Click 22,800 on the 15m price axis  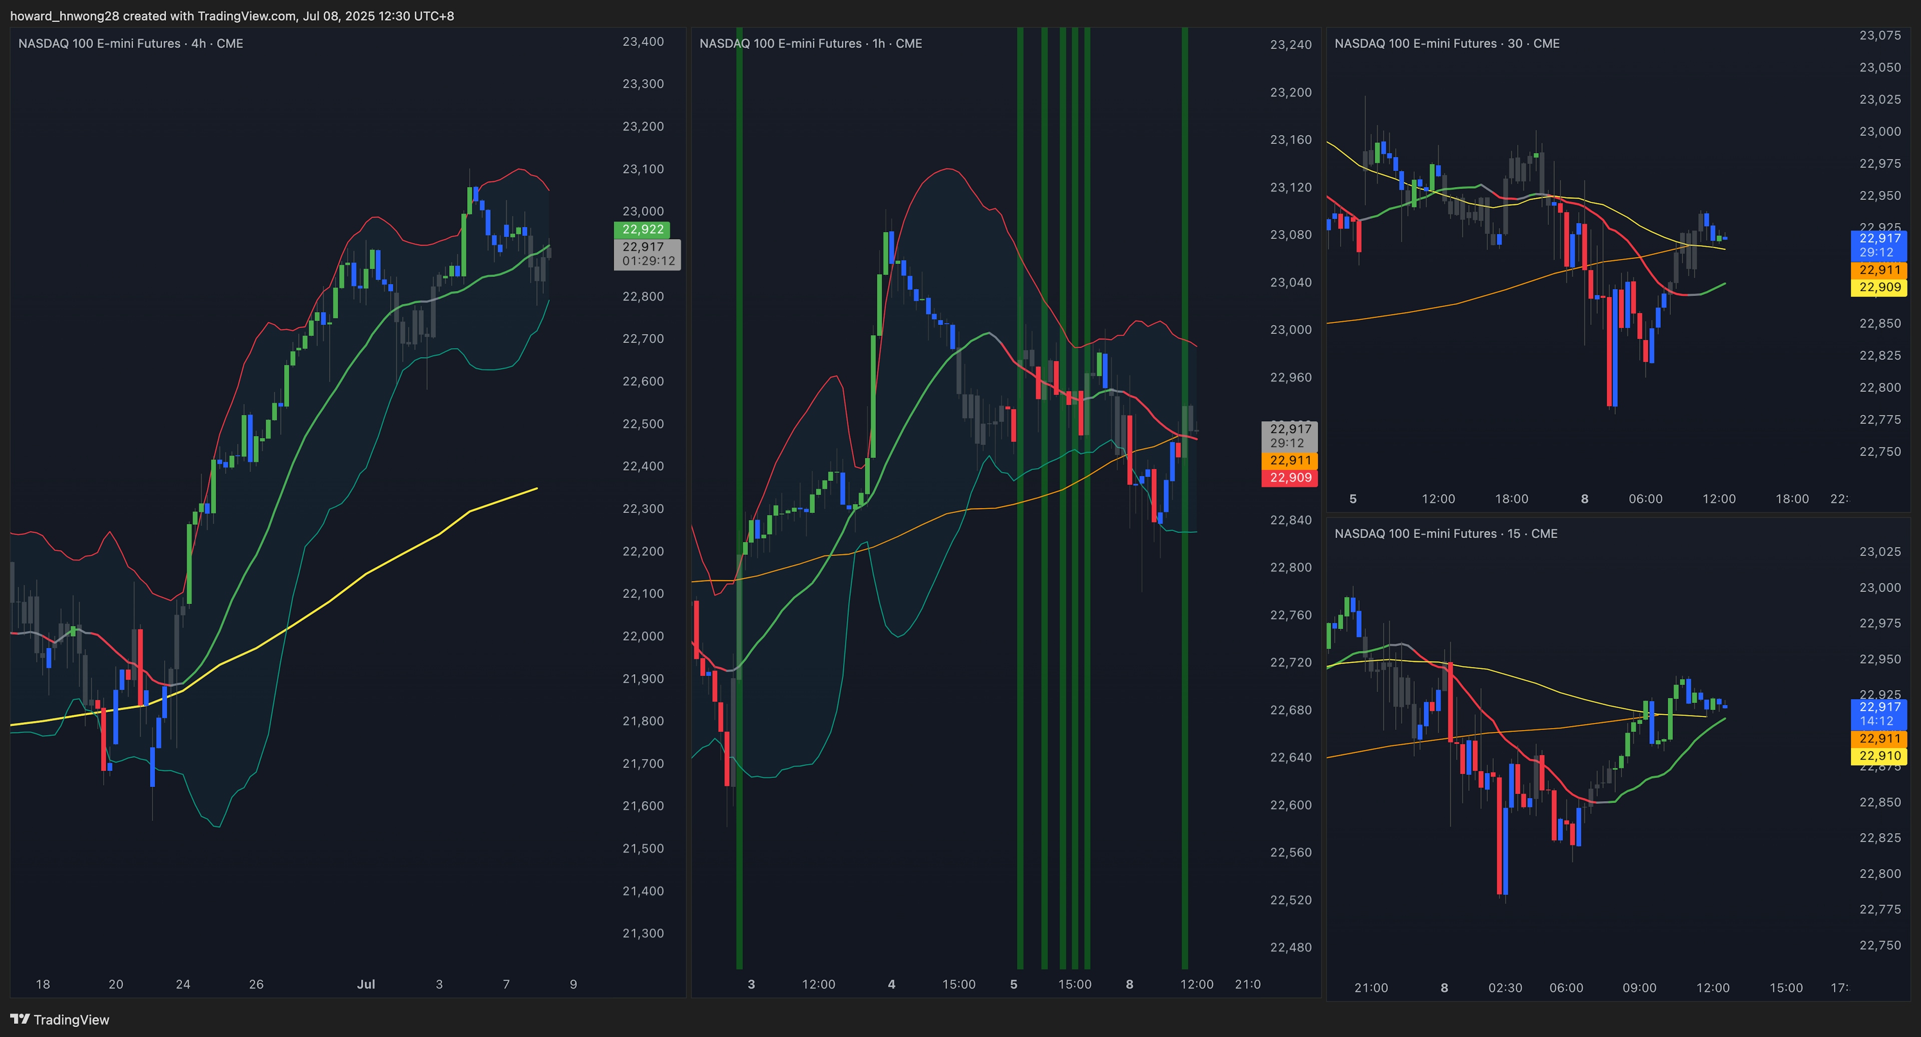(x=1880, y=873)
